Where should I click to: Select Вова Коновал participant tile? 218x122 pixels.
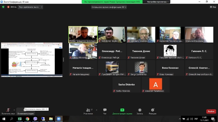tap(170, 68)
